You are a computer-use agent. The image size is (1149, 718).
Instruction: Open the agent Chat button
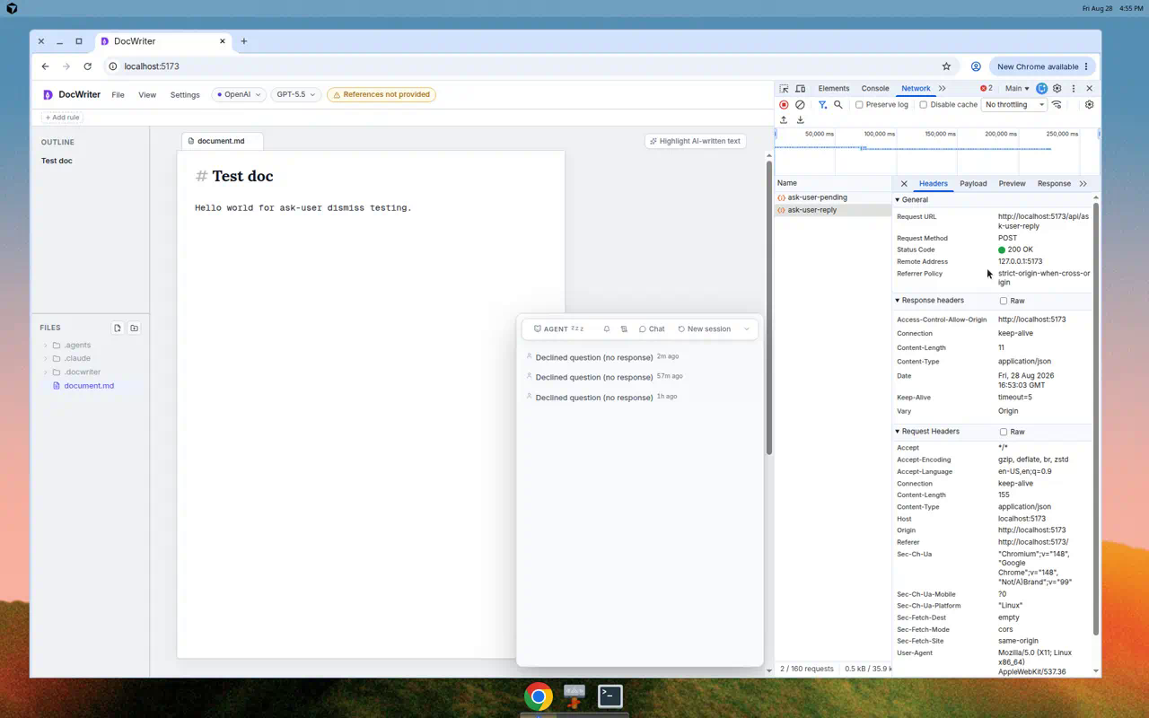pos(652,329)
